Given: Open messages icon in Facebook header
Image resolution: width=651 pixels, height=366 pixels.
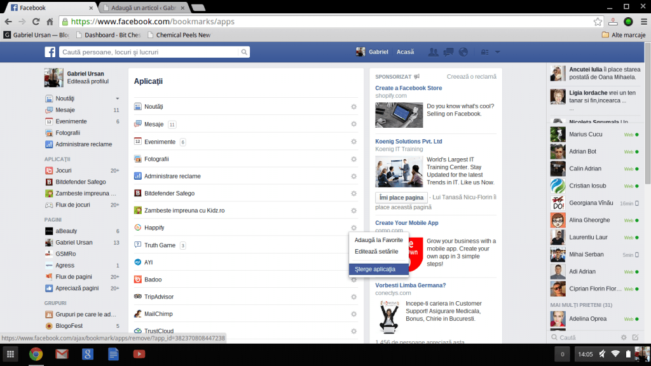Looking at the screenshot, I should tap(448, 52).
